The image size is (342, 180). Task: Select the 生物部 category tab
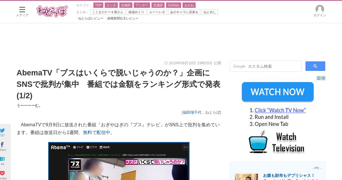coord(126,5)
